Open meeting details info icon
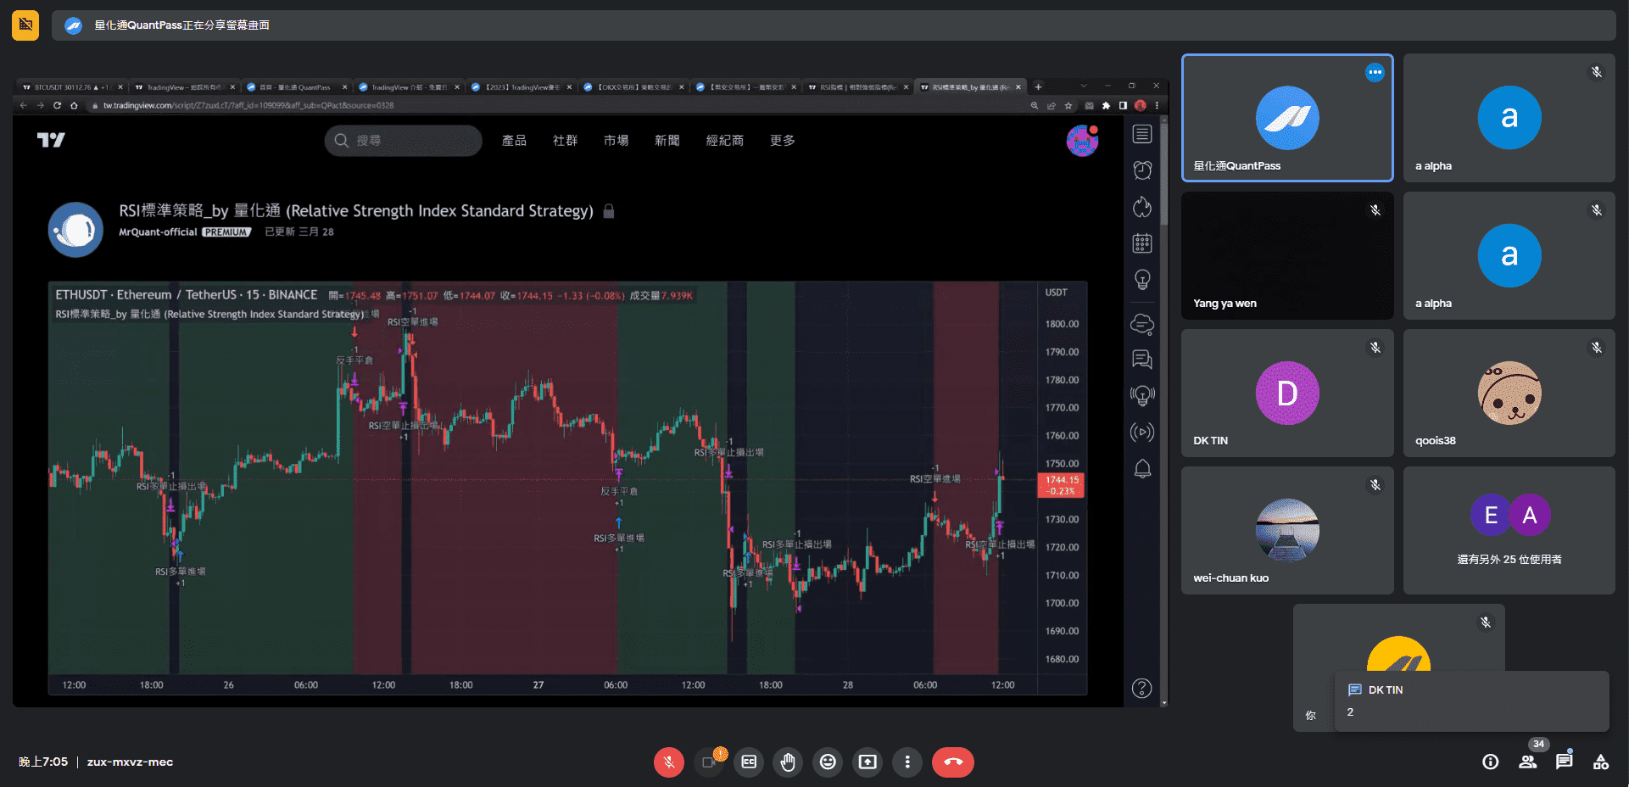The height and width of the screenshot is (787, 1629). click(x=1490, y=762)
